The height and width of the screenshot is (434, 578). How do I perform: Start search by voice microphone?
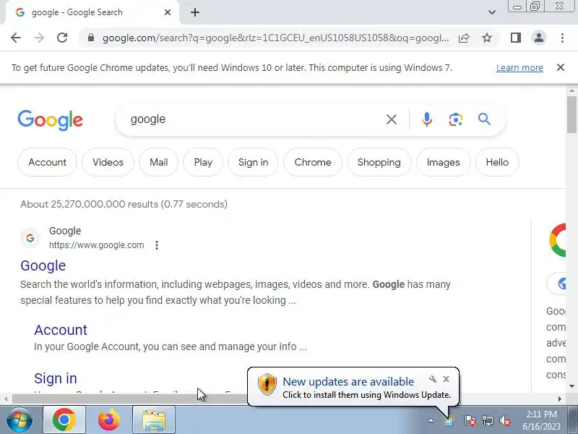pos(427,119)
